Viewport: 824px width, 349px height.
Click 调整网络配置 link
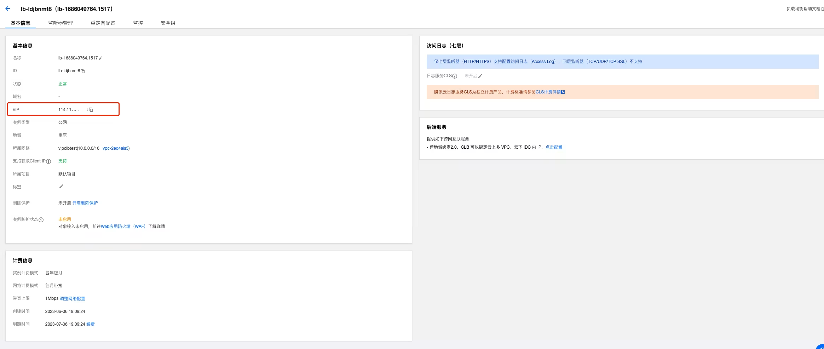73,299
